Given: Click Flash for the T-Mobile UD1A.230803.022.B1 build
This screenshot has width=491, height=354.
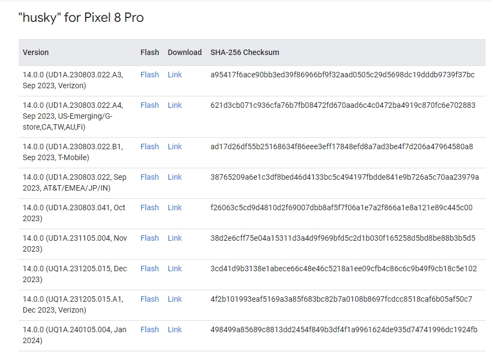Looking at the screenshot, I should (149, 147).
